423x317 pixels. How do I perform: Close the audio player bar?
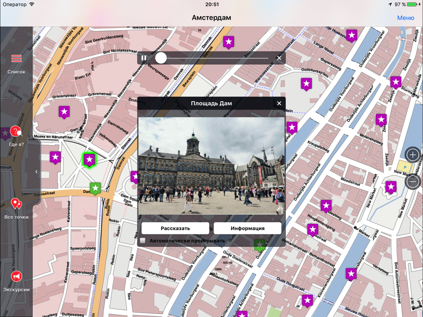279,58
